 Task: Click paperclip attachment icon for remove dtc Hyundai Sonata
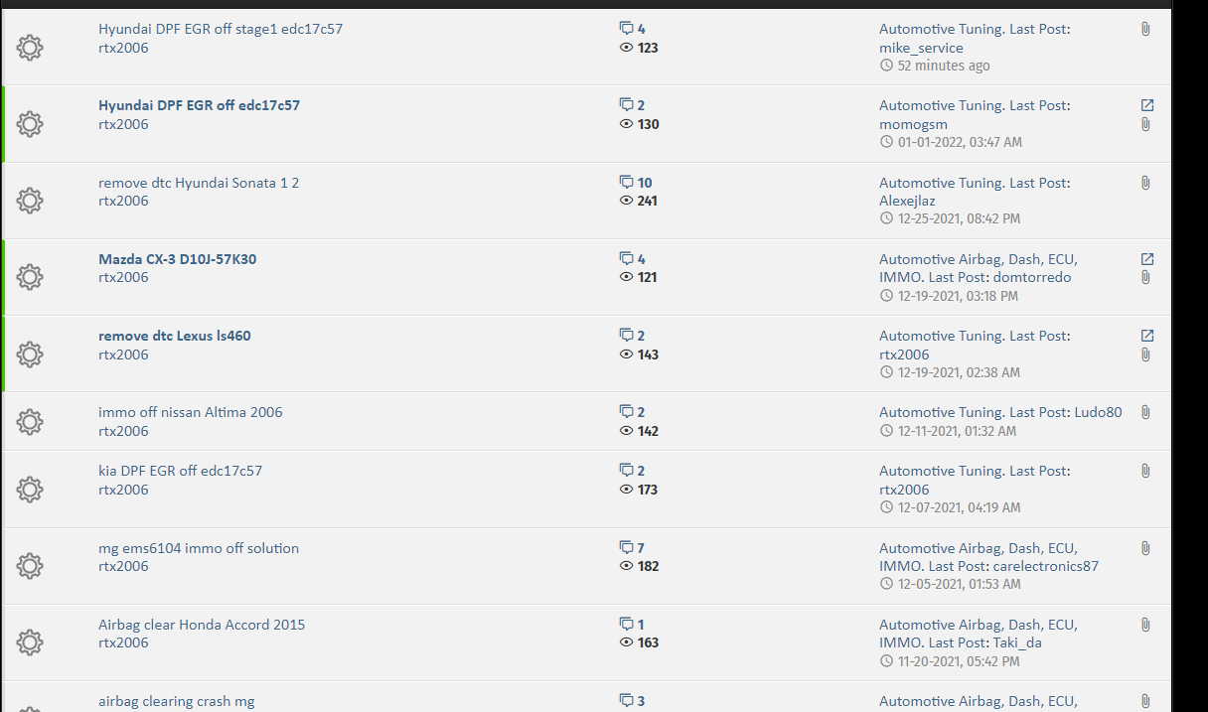coord(1145,183)
